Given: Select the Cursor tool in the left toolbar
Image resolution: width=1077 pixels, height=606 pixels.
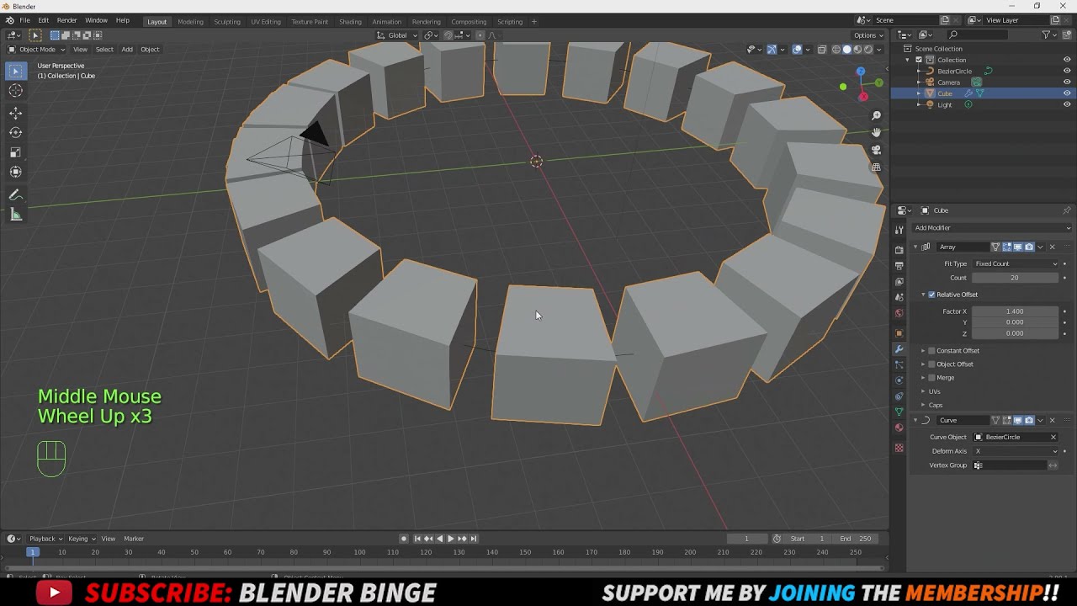Looking at the screenshot, I should [x=15, y=91].
